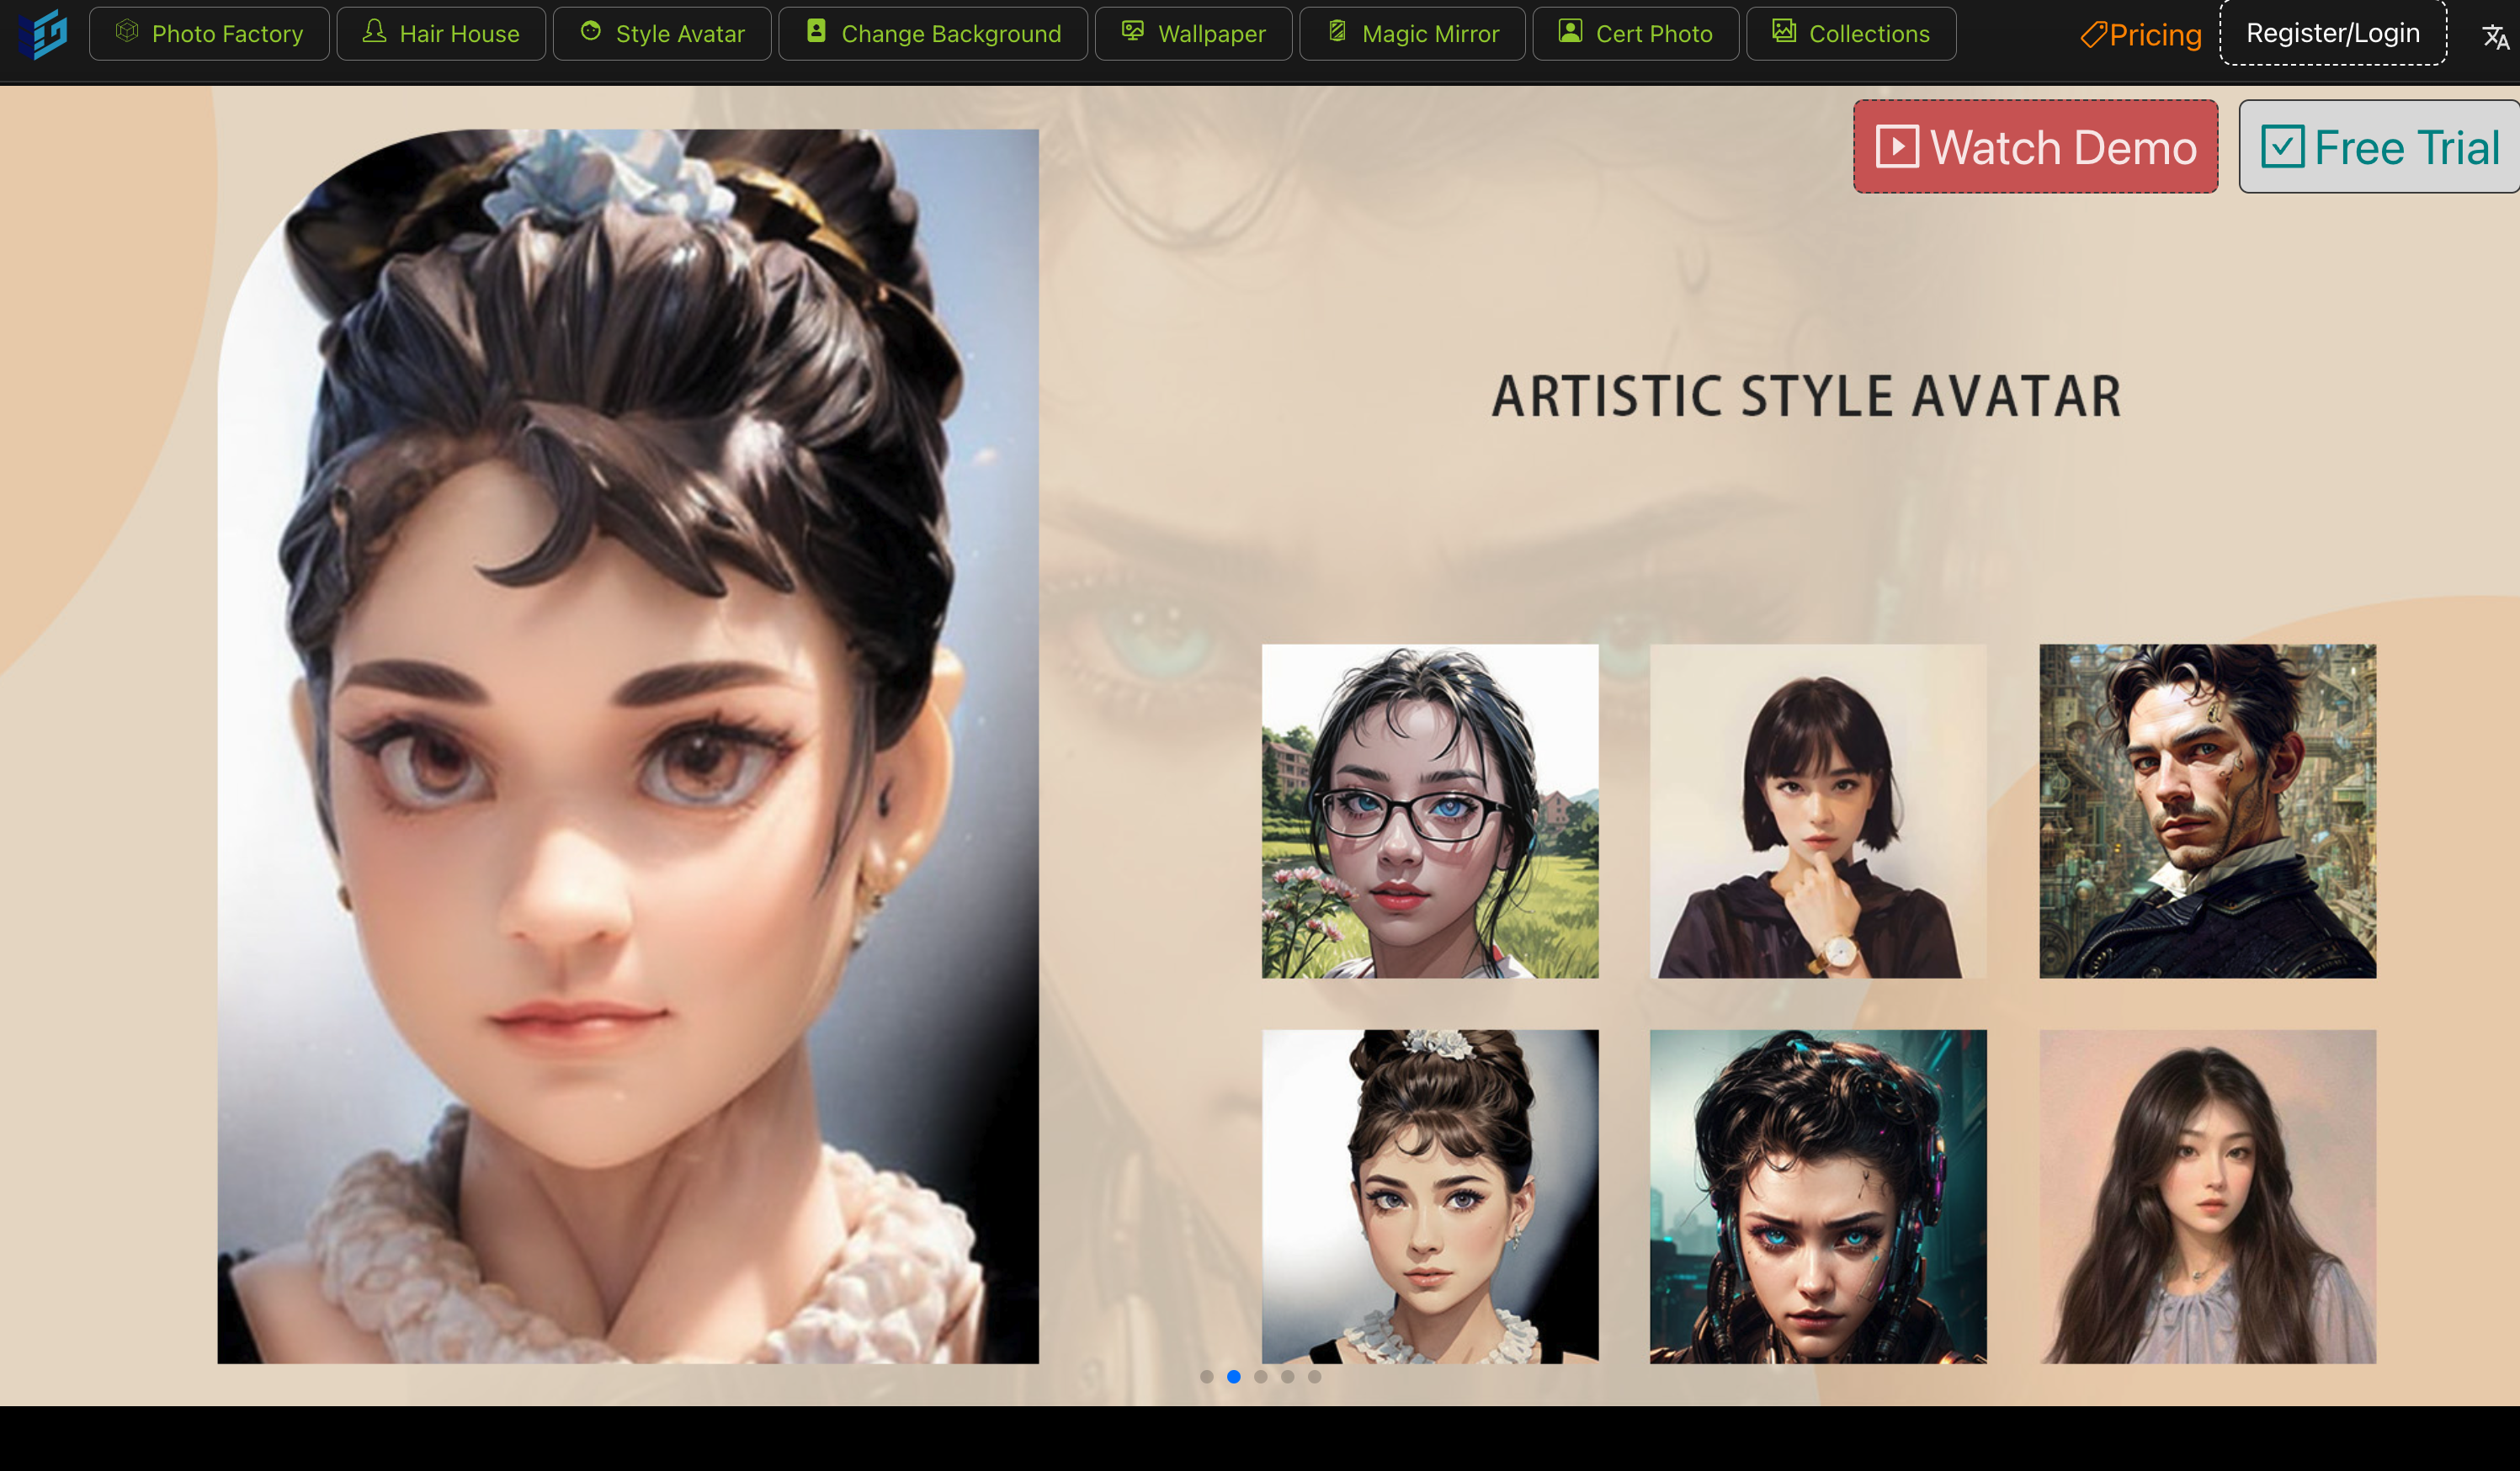Click the Register/Login button

(x=2333, y=33)
